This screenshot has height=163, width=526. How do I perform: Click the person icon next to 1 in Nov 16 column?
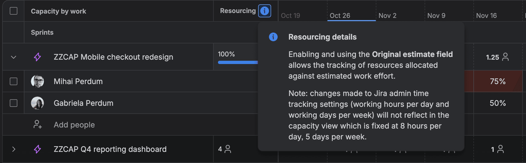(501, 149)
